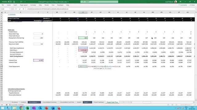
Task: Open the Consolidated Summary sheet tab
Action: tap(50, 102)
